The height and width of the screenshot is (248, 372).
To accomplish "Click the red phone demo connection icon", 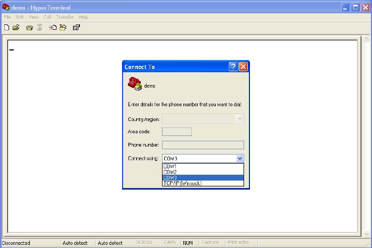I will 135,84.
